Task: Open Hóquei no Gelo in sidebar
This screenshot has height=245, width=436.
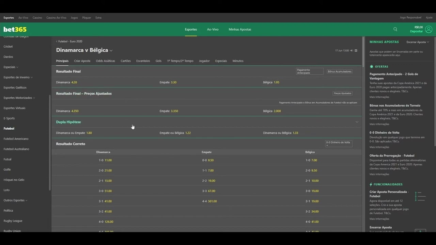Action: click(14, 180)
